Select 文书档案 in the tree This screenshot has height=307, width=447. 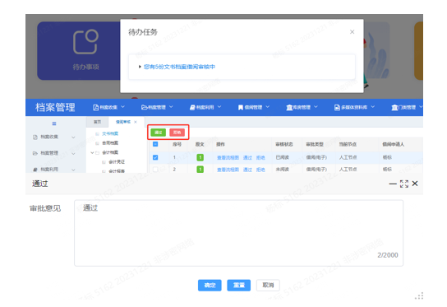[110, 133]
